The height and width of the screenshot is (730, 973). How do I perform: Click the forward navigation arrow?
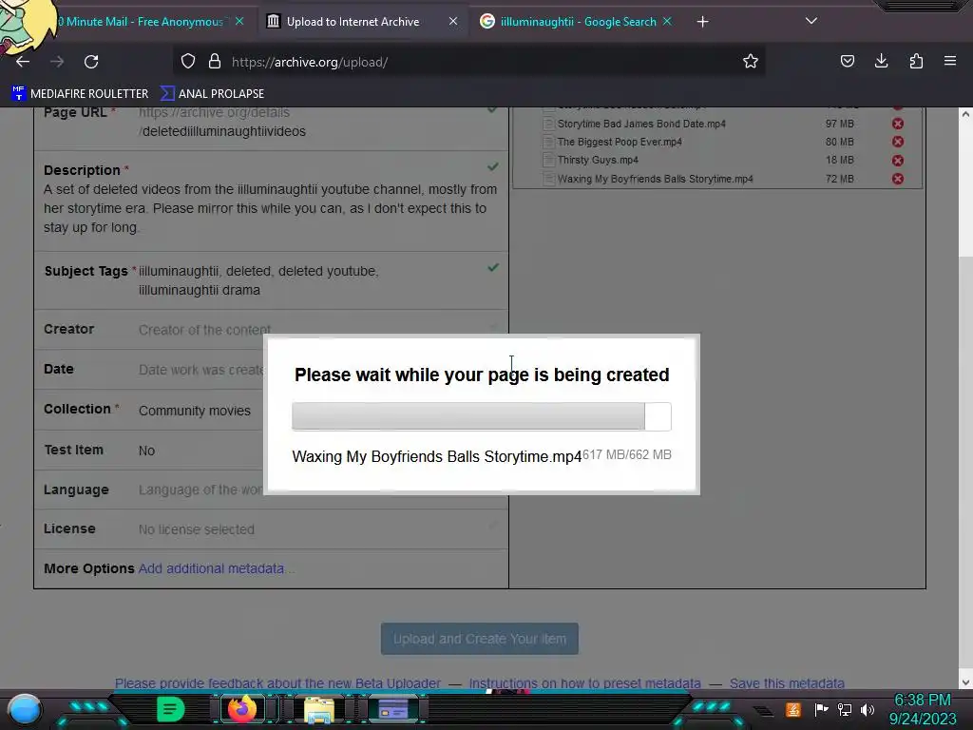click(57, 62)
